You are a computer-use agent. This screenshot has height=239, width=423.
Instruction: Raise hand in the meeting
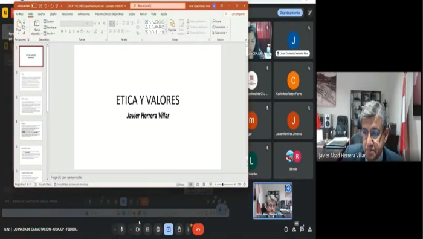(179, 229)
